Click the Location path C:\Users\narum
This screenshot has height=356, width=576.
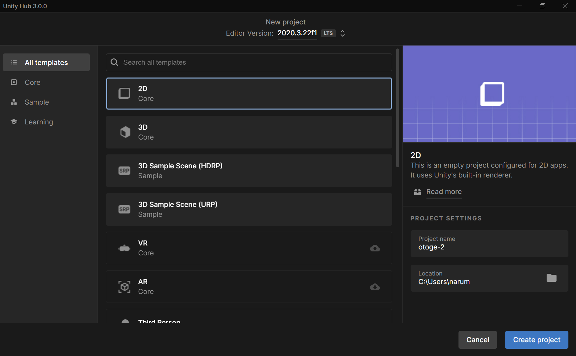click(x=444, y=282)
